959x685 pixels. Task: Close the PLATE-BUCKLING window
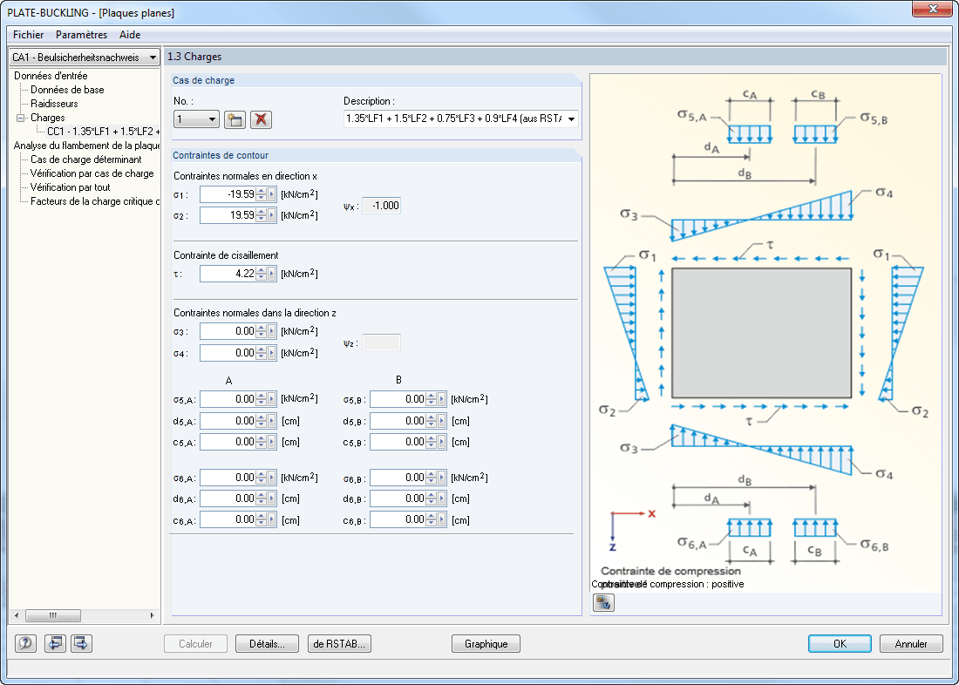coord(934,9)
